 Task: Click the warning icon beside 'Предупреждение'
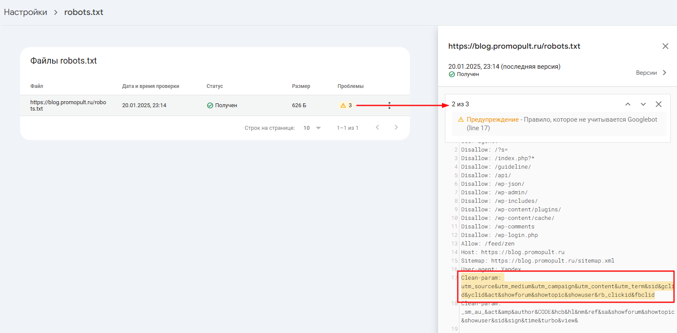coord(461,120)
